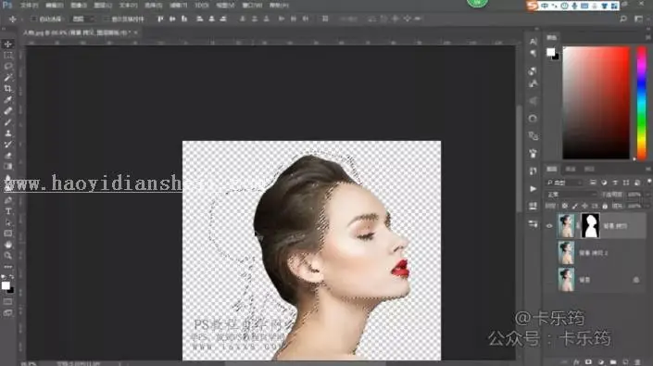Select the Pen tool
This screenshot has width=653, height=366.
point(8,200)
